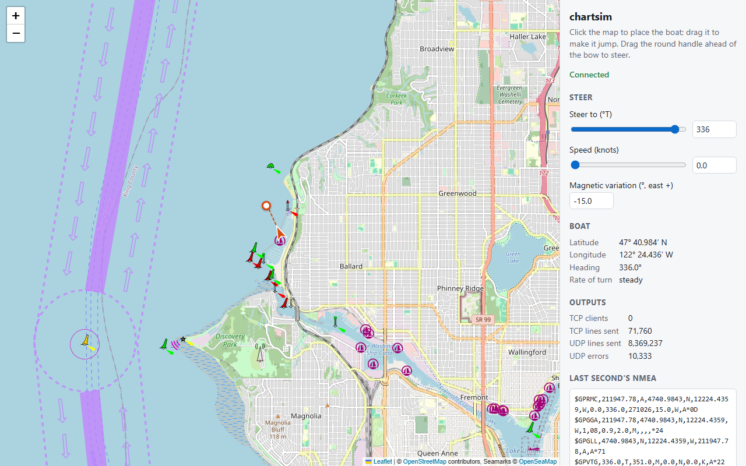Viewport: 746px width, 466px height.
Task: Click the Fremont label on the map
Action: coord(474,397)
